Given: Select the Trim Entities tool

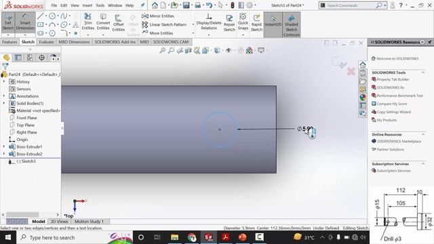Looking at the screenshot, I should [87, 22].
